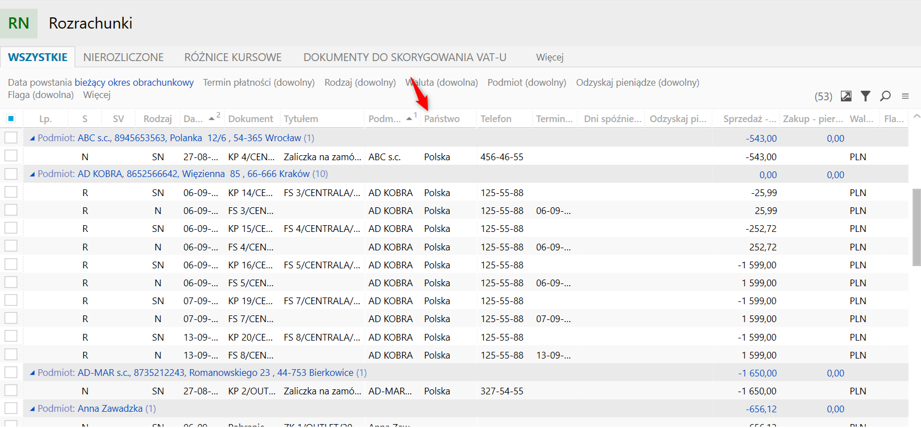
Task: Switch to the NIEROZLICZONE tab
Action: click(124, 57)
